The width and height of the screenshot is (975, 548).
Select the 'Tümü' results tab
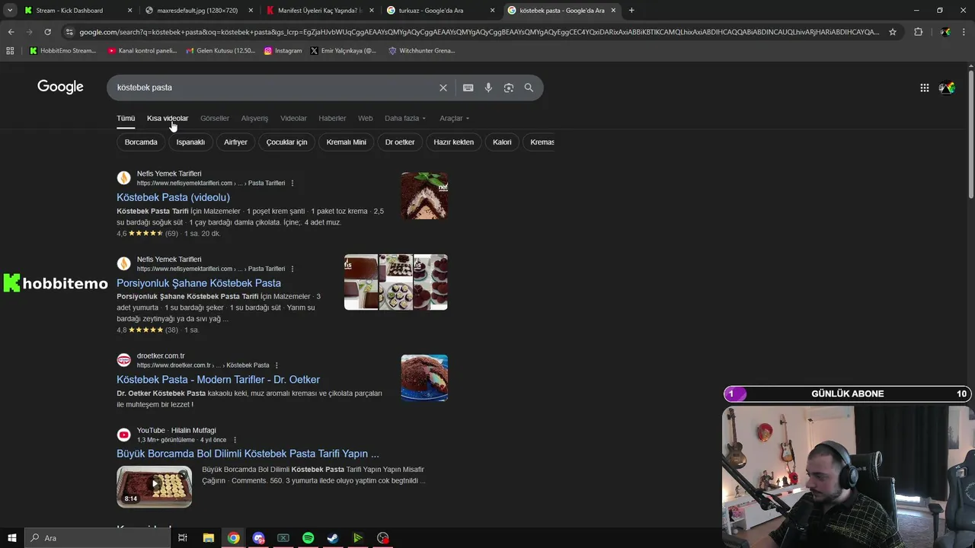tap(126, 118)
